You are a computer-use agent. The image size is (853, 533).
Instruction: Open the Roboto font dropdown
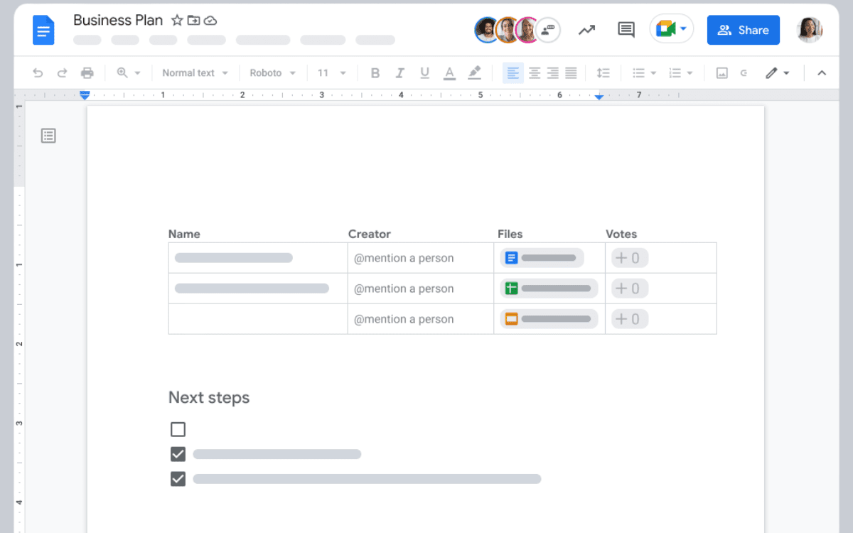[x=274, y=72]
